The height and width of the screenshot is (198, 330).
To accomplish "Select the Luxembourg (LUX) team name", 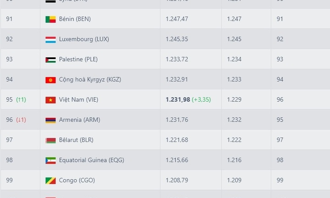I will pos(84,39).
